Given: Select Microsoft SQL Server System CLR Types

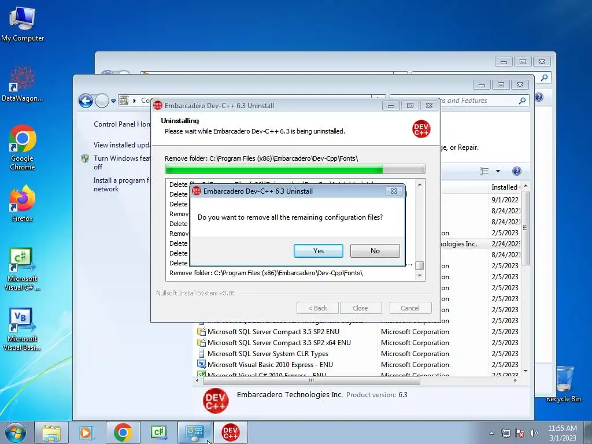Looking at the screenshot, I should [268, 353].
